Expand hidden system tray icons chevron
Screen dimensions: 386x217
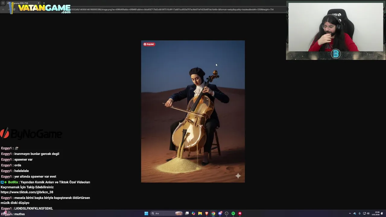click(350, 213)
